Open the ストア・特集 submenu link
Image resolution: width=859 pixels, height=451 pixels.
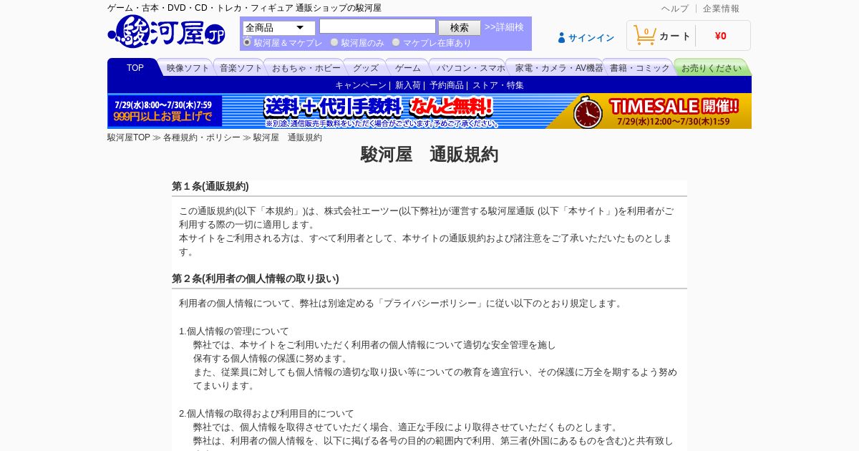click(498, 85)
